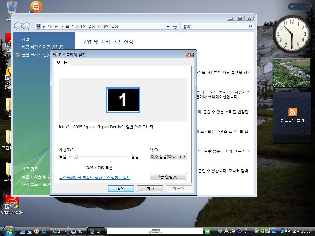Click the refresh button beside address bar

click(x=175, y=26)
